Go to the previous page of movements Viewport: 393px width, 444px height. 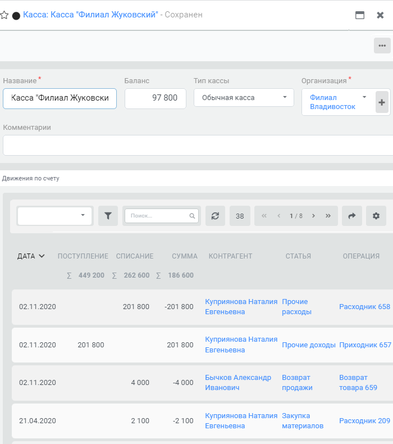point(278,216)
